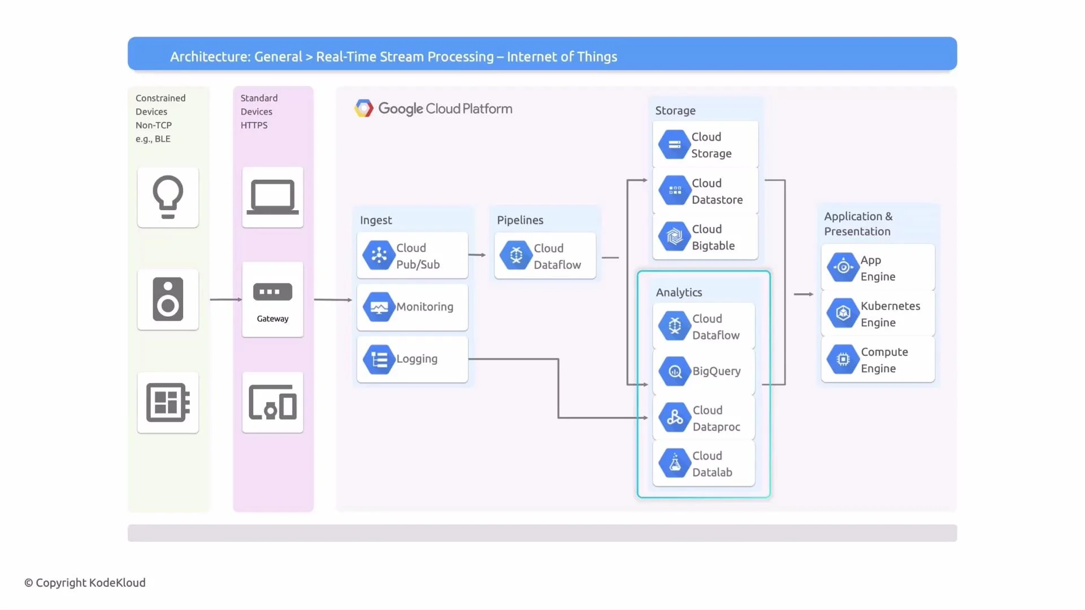
Task: Select the Monitoring hexagon icon
Action: [x=379, y=307]
